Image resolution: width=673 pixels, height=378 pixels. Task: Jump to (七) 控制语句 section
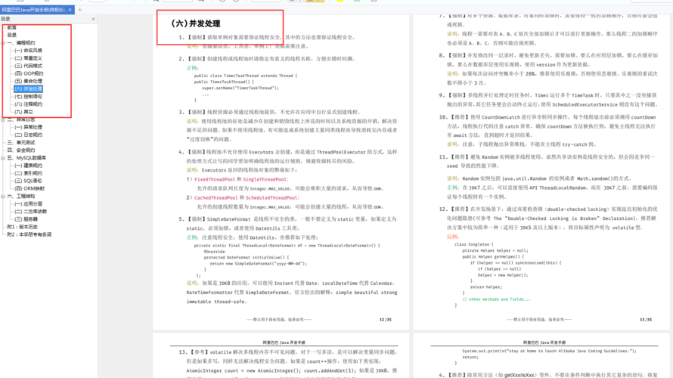(x=28, y=97)
